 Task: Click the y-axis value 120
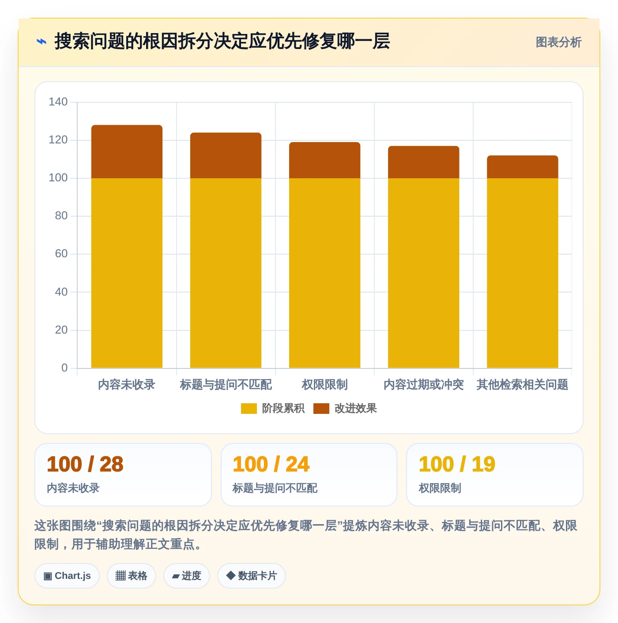pos(58,140)
